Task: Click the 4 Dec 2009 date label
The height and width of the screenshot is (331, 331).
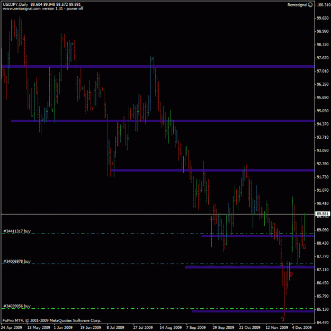Action: point(302,327)
